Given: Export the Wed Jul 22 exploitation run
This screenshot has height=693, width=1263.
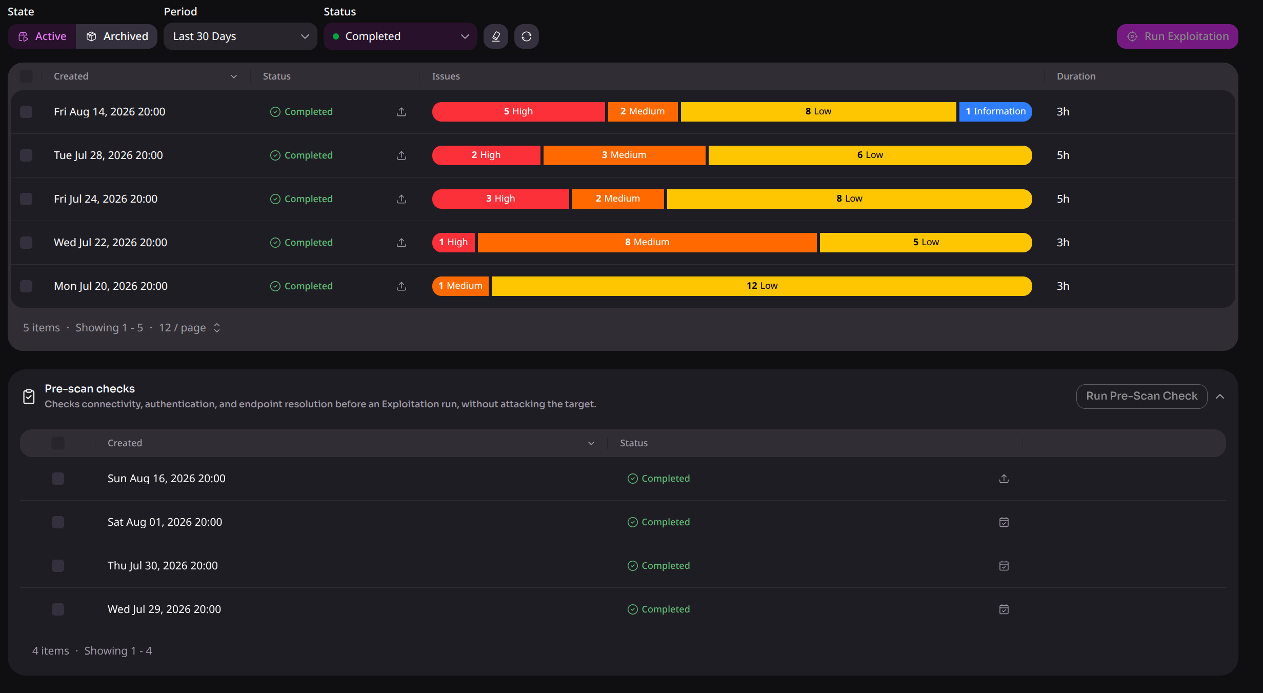Looking at the screenshot, I should (x=402, y=243).
